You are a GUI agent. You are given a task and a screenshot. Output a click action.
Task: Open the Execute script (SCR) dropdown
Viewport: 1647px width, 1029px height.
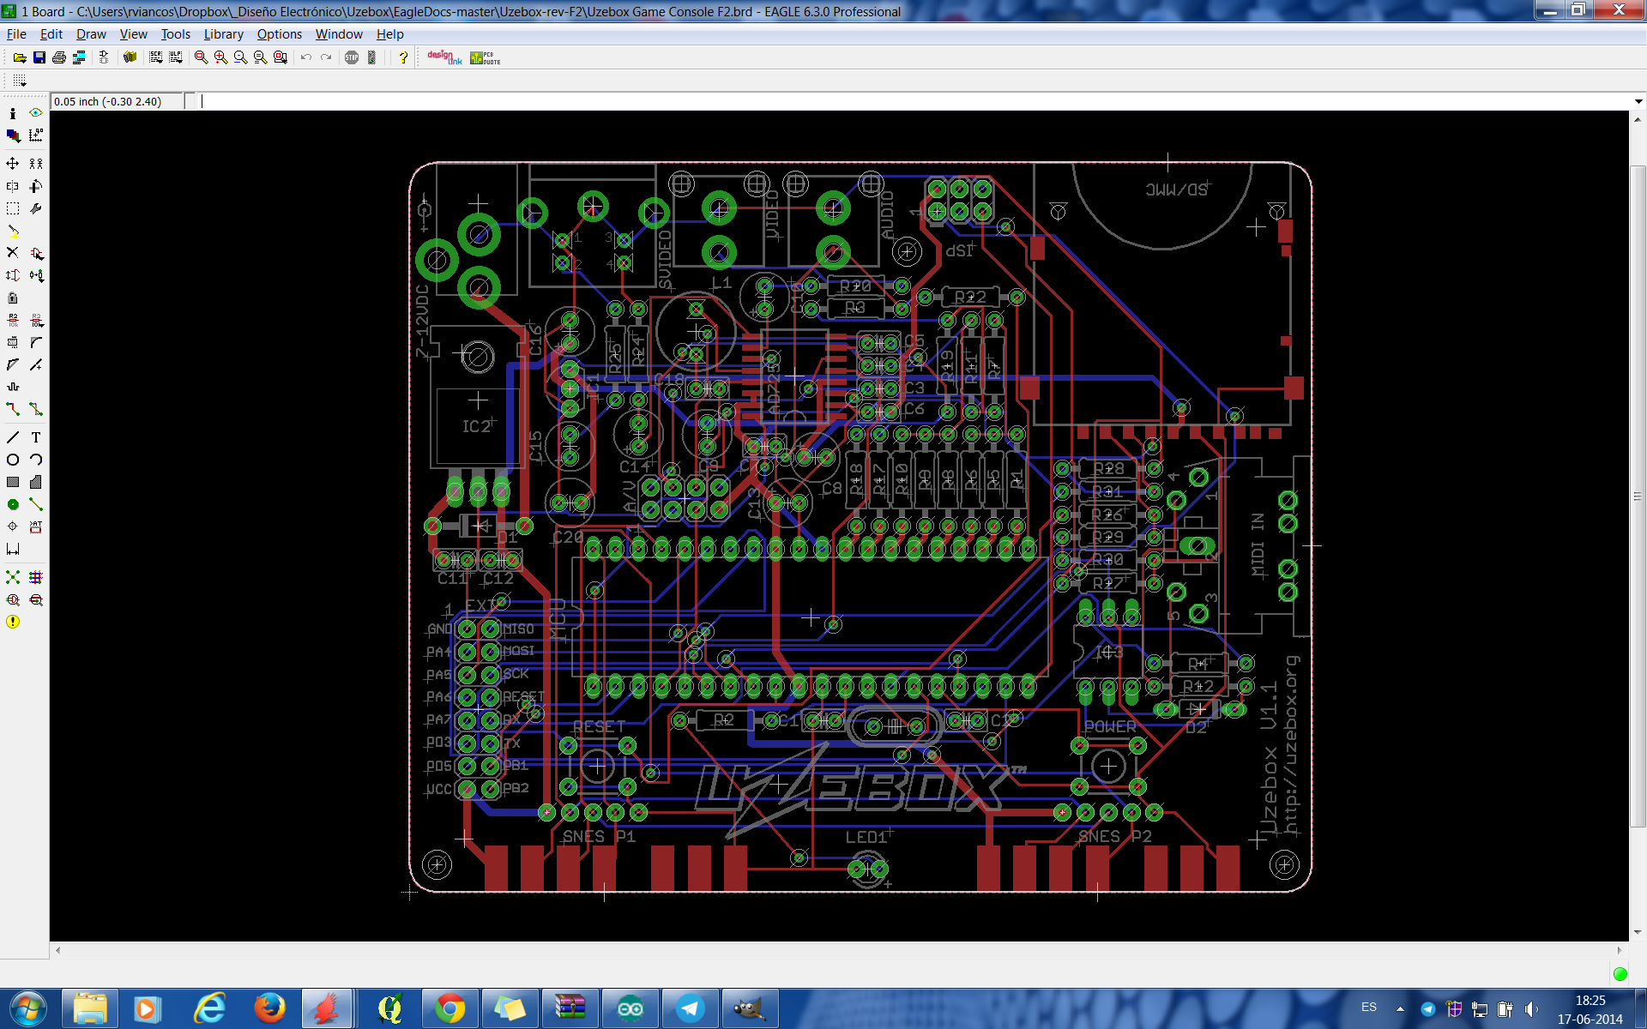click(x=155, y=57)
